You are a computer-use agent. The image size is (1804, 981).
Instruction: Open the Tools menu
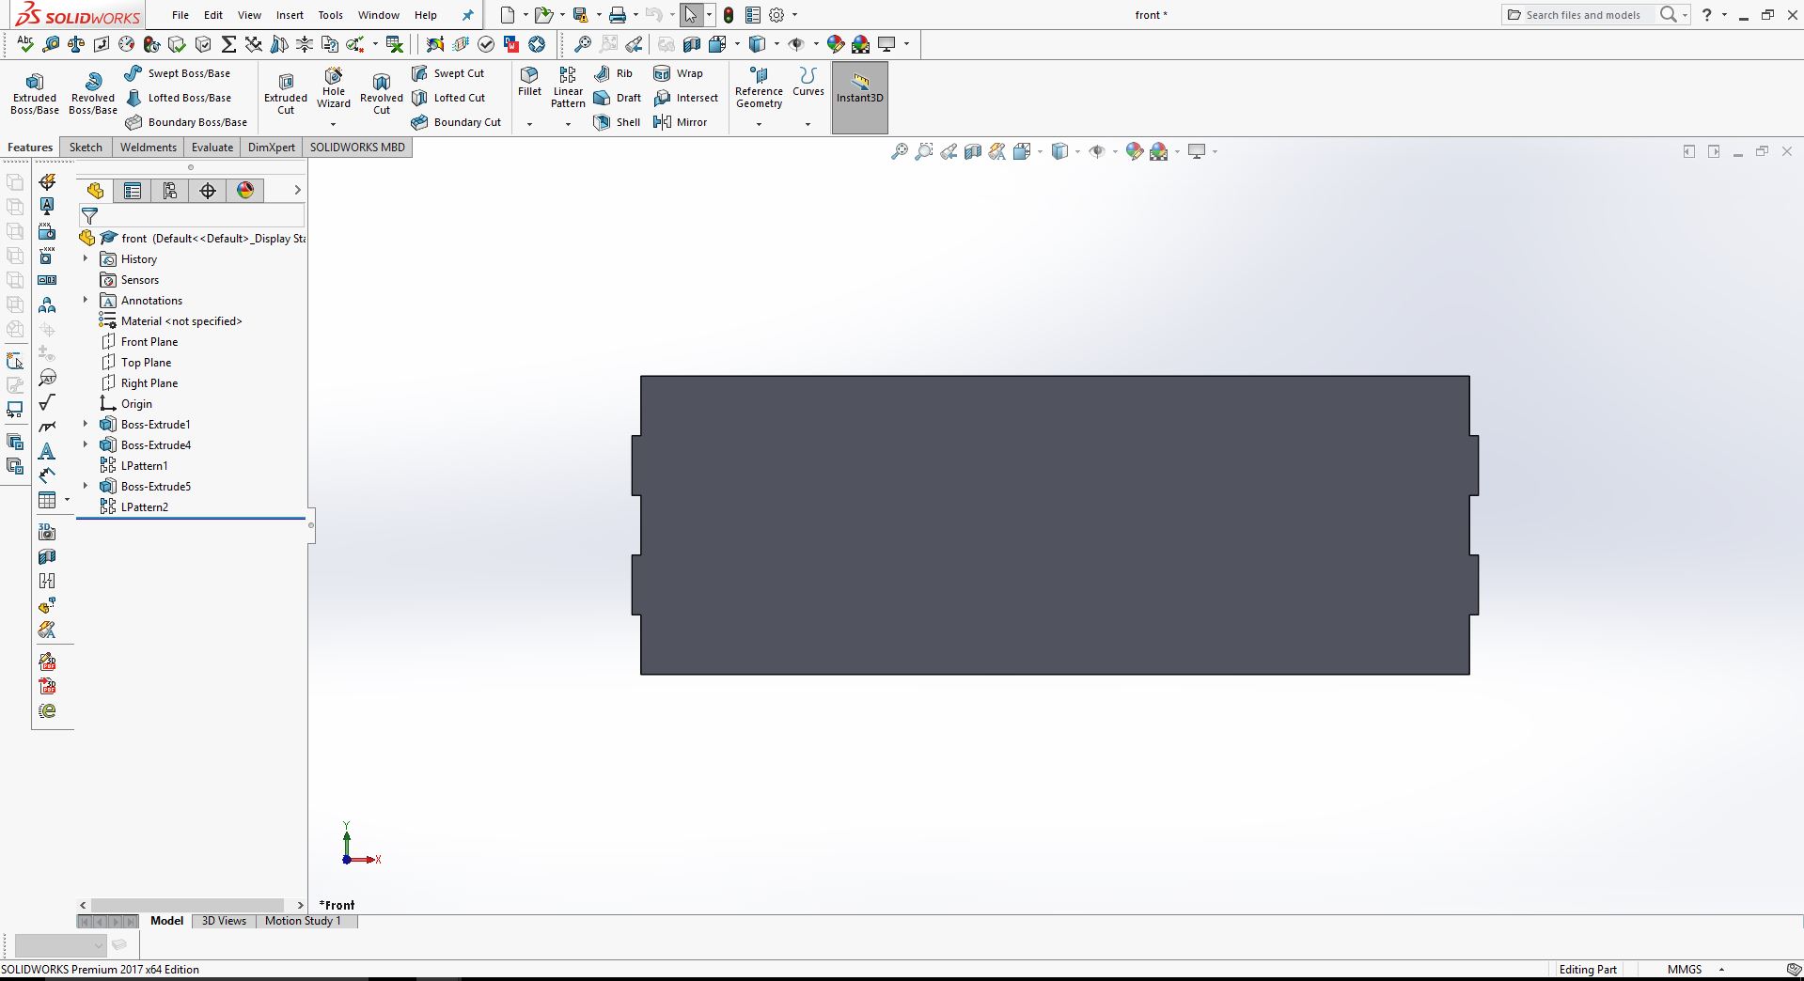tap(330, 15)
